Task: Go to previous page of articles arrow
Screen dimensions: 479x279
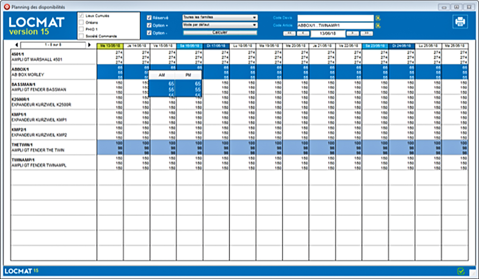Action: (x=16, y=45)
